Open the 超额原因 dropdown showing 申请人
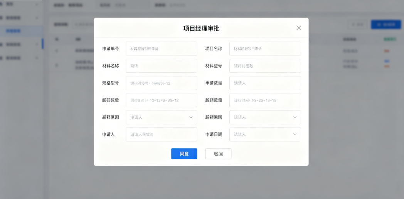The height and width of the screenshot is (199, 404). point(161,117)
